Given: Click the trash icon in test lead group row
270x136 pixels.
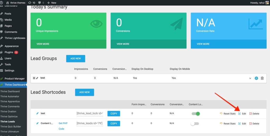Looking at the screenshot, I should pyautogui.click(x=262, y=78).
